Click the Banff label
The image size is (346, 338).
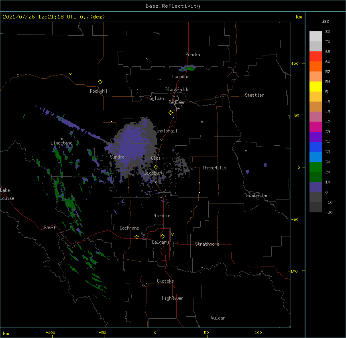[50, 228]
